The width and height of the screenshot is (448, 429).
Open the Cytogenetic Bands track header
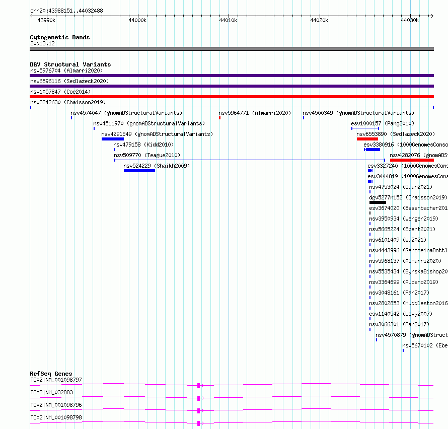(x=60, y=37)
